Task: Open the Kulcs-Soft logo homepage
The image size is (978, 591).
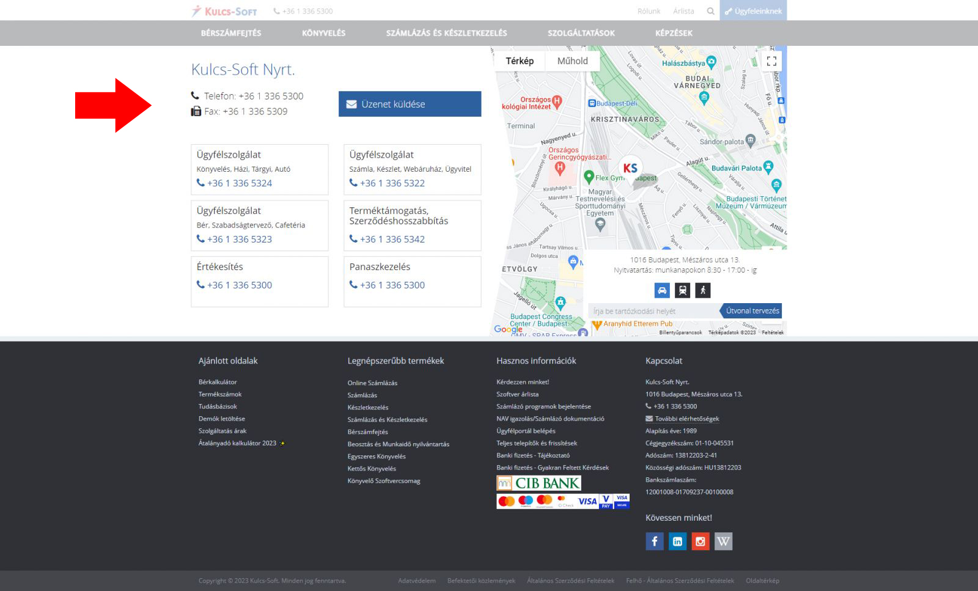Action: 224,11
